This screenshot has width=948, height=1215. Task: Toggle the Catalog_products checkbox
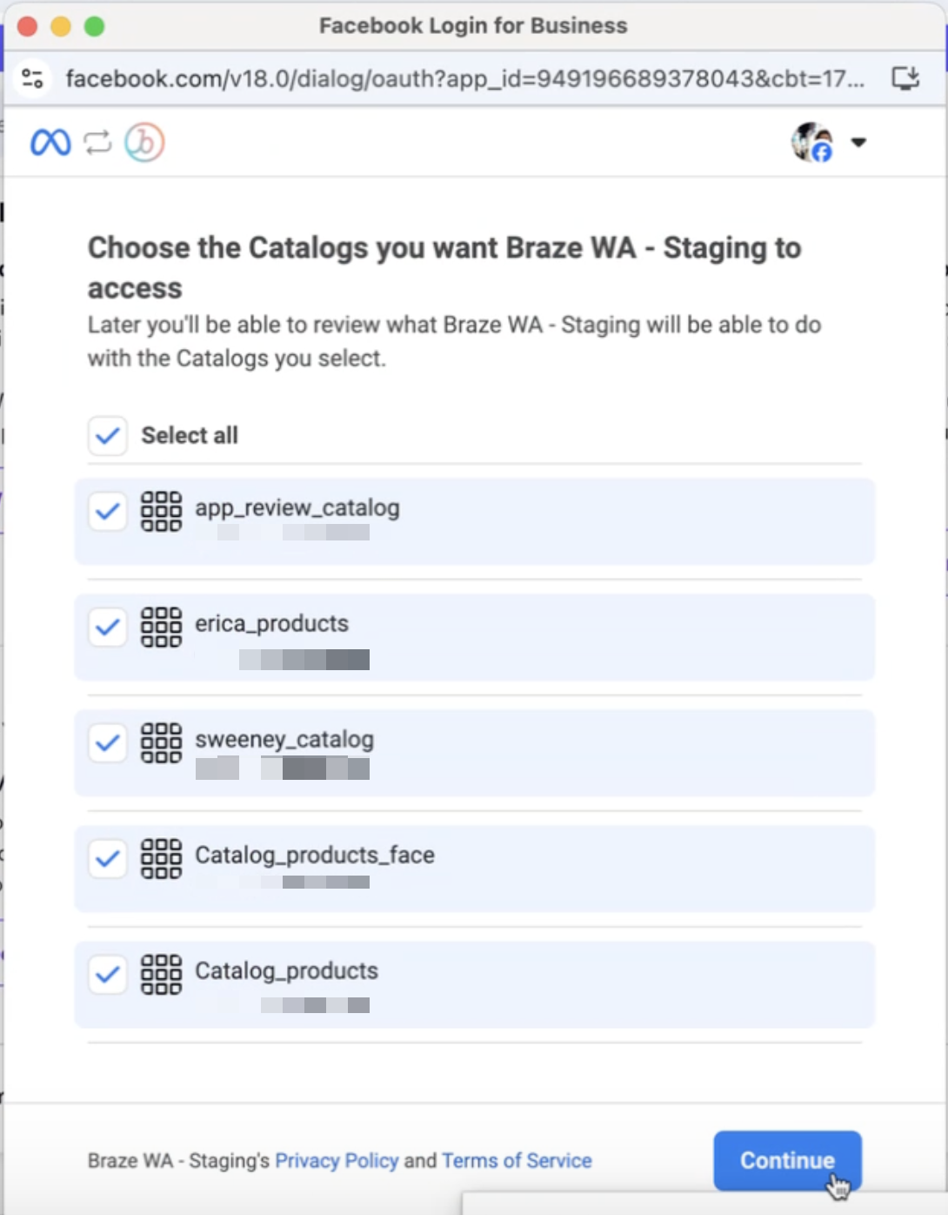click(108, 974)
